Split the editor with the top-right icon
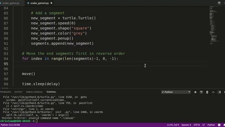 pos(219,3)
